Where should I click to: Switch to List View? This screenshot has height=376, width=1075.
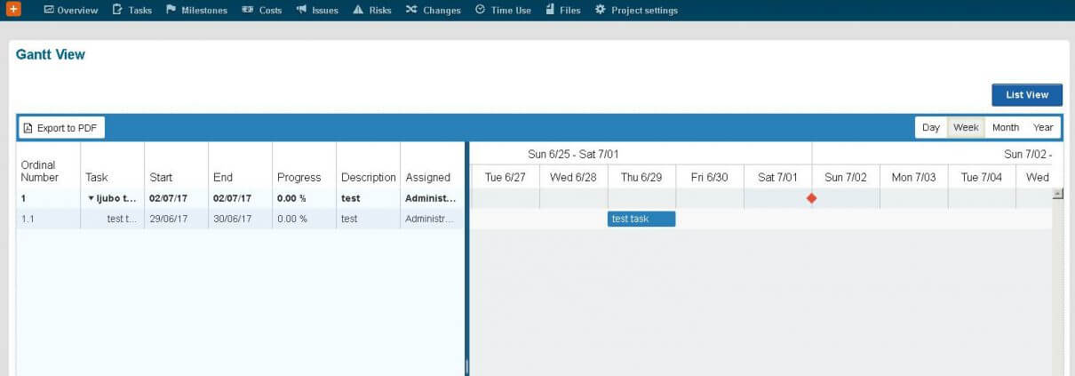1027,95
